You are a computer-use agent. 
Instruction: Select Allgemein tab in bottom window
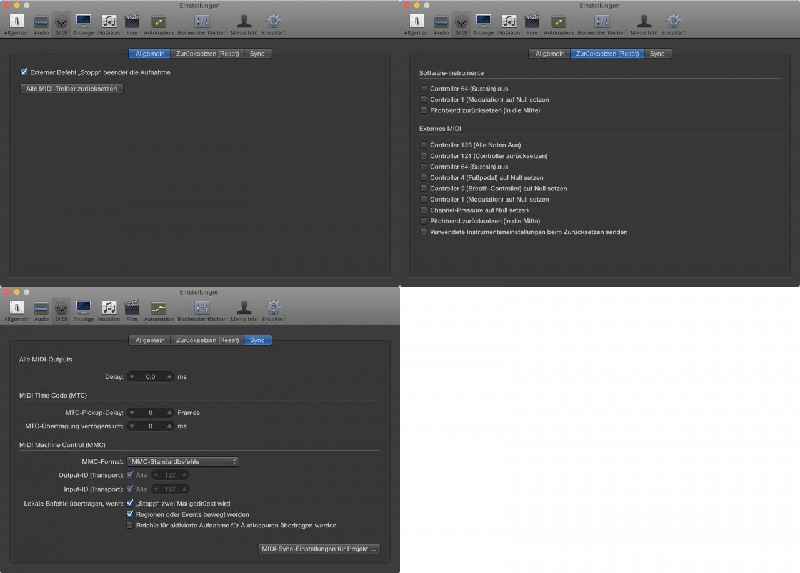tap(150, 340)
